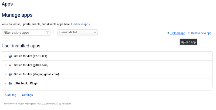Click the Upload app link
The image size is (216, 110).
pyautogui.click(x=178, y=33)
